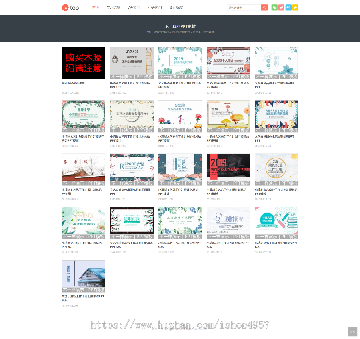The image size is (360, 339).
Task: Click the red 购买本源码请注意 banner
Action: coord(83,62)
